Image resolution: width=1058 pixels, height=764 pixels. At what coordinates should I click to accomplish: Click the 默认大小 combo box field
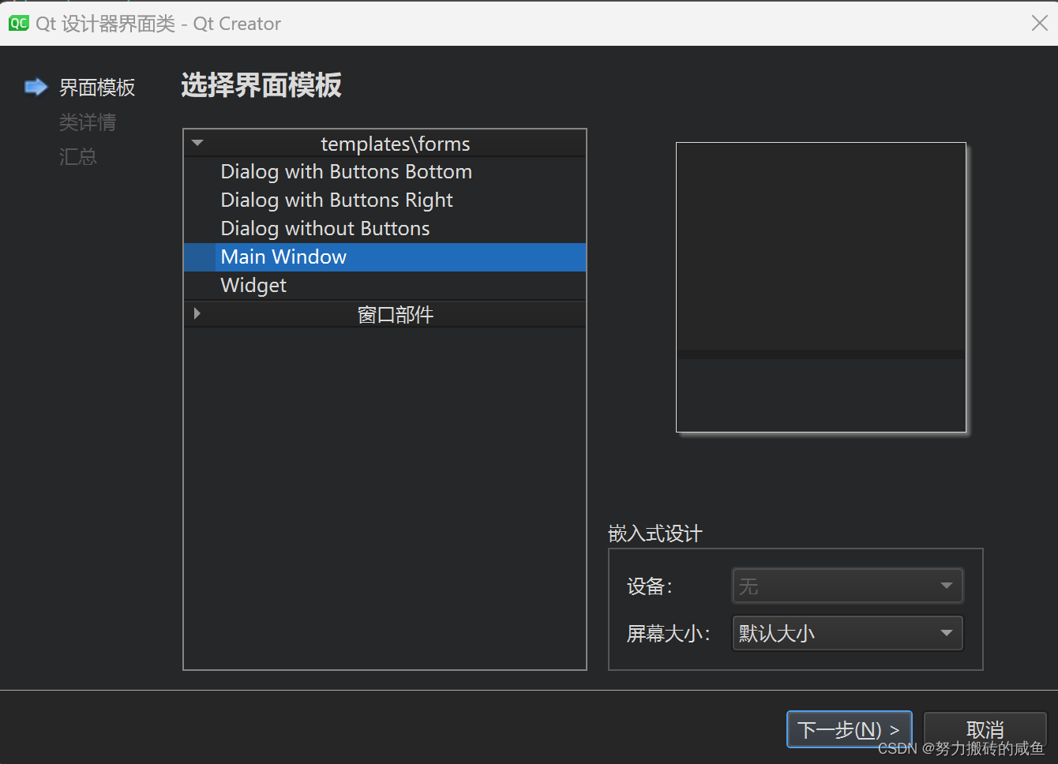(x=837, y=633)
